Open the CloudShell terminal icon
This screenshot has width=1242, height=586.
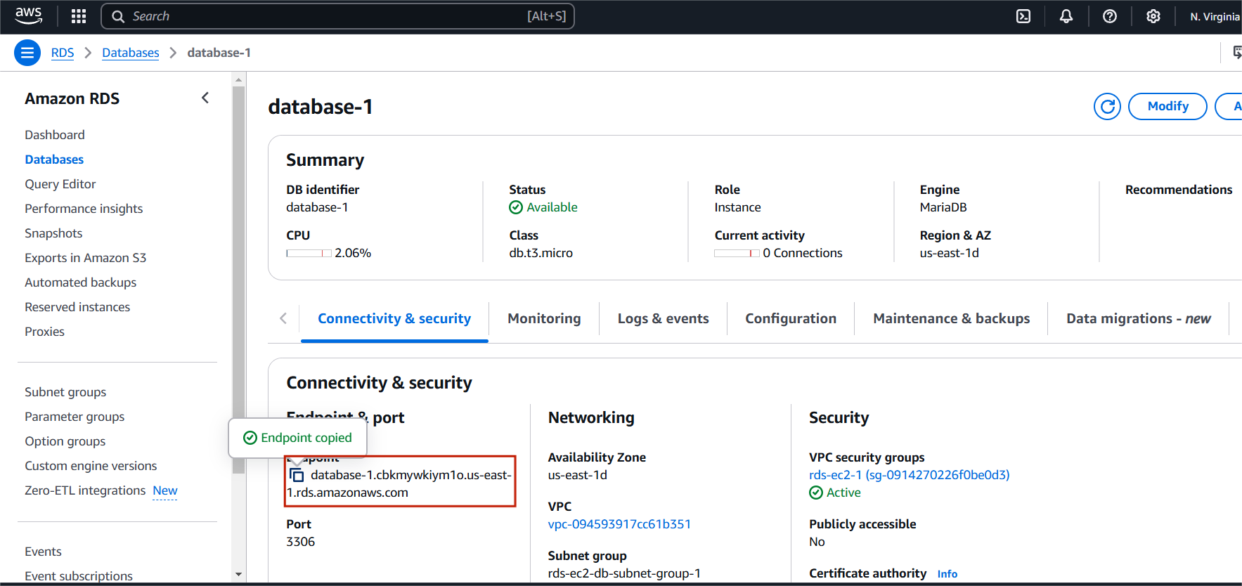coord(1023,16)
